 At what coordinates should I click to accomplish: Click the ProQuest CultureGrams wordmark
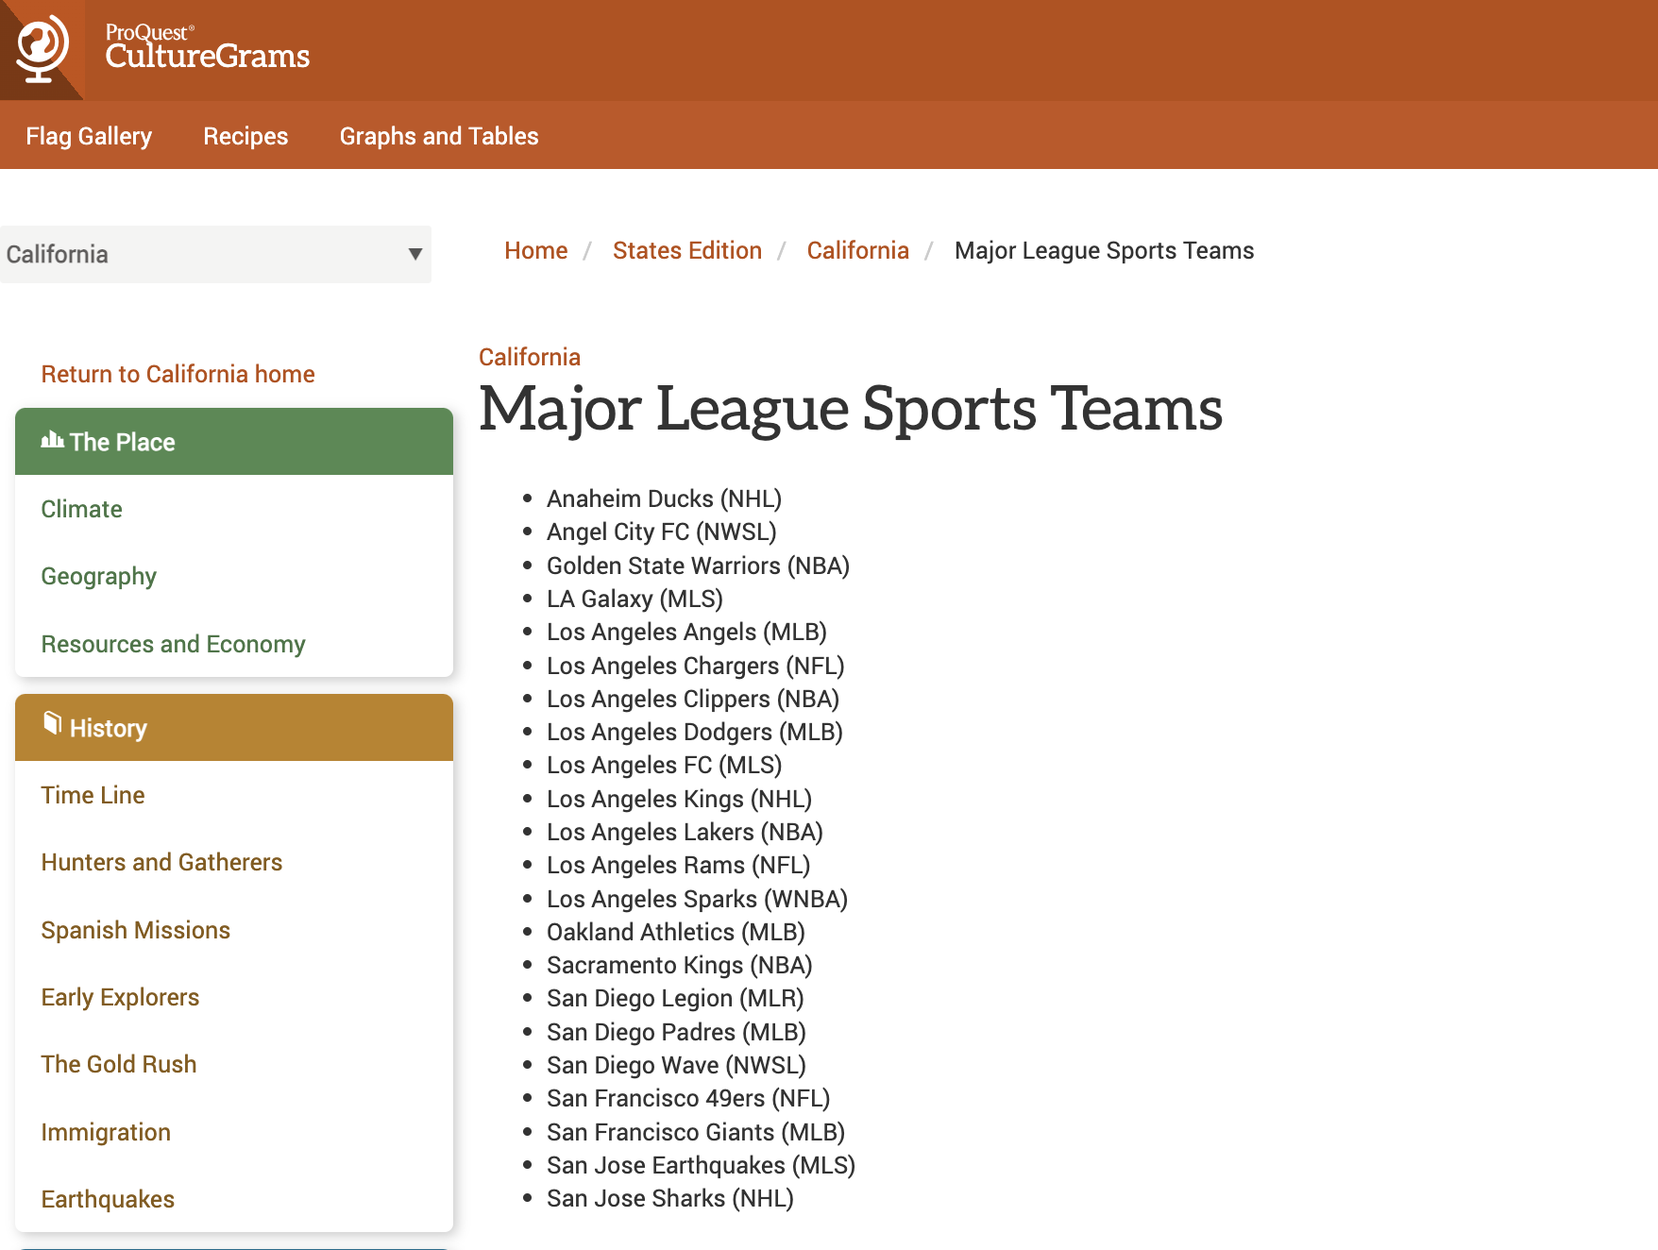(207, 47)
